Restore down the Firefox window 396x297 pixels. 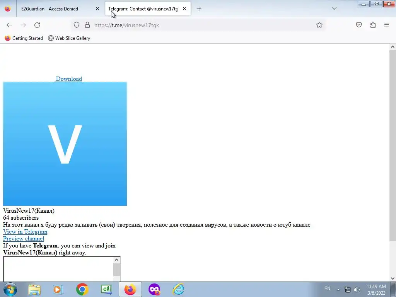376,4
